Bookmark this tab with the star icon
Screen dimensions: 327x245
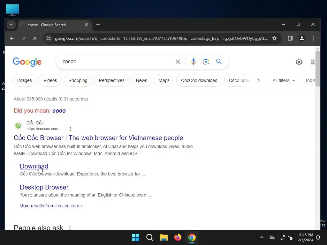(274, 38)
